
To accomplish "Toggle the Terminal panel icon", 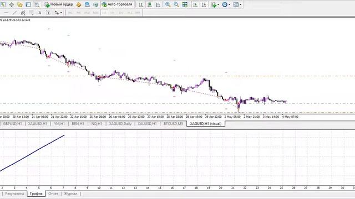I will (x=28, y=4).
